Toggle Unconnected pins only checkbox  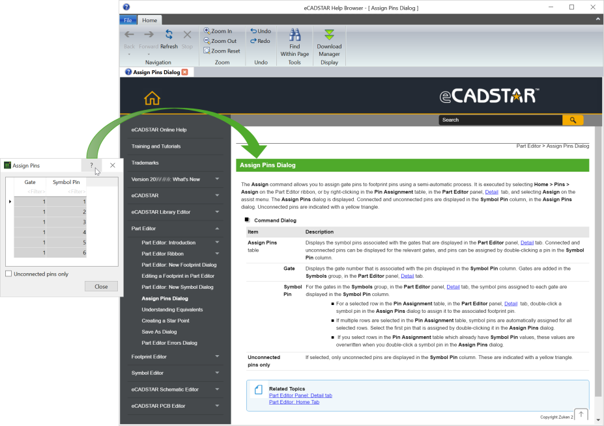[x=8, y=274]
